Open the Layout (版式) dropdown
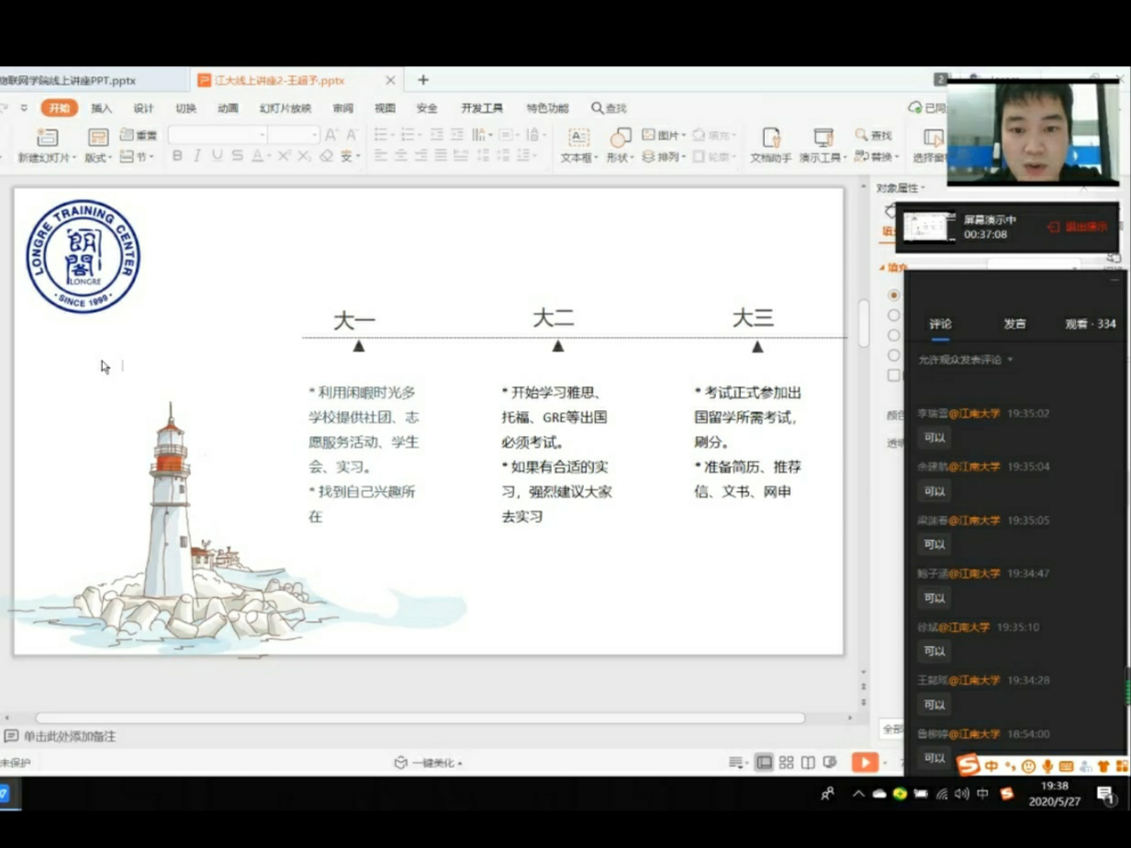Viewport: 1131px width, 848px height. point(98,157)
